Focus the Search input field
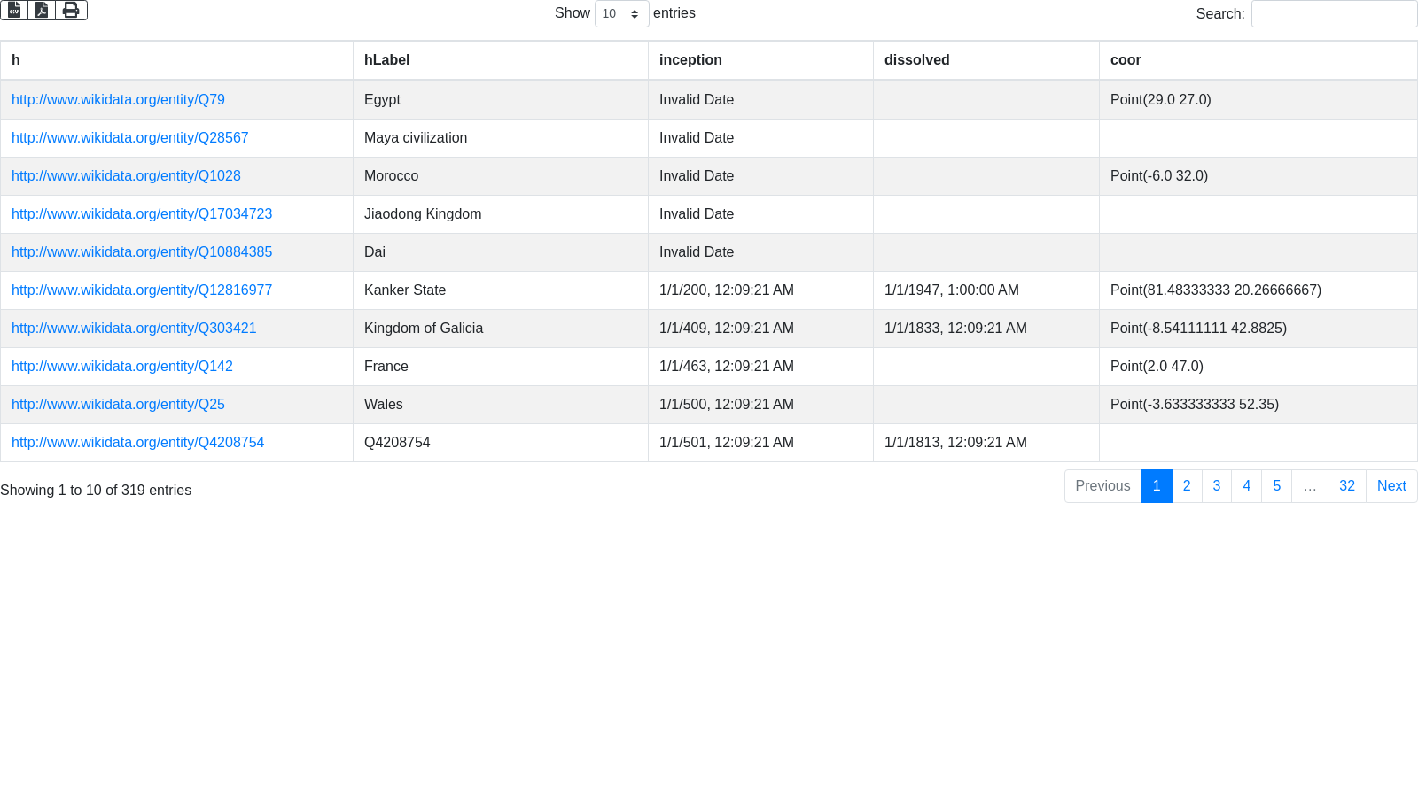This screenshot has height=797, width=1418. click(1334, 13)
